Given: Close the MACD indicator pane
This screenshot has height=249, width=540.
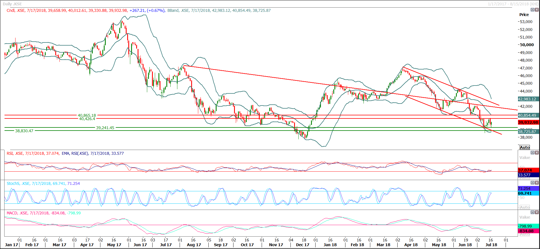Looking at the screenshot, I should click(537, 212).
